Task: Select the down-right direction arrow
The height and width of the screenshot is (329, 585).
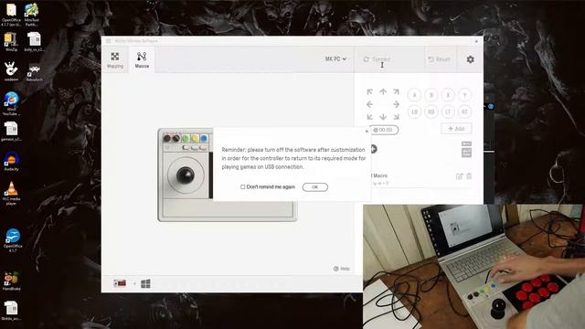Action: 396,117
